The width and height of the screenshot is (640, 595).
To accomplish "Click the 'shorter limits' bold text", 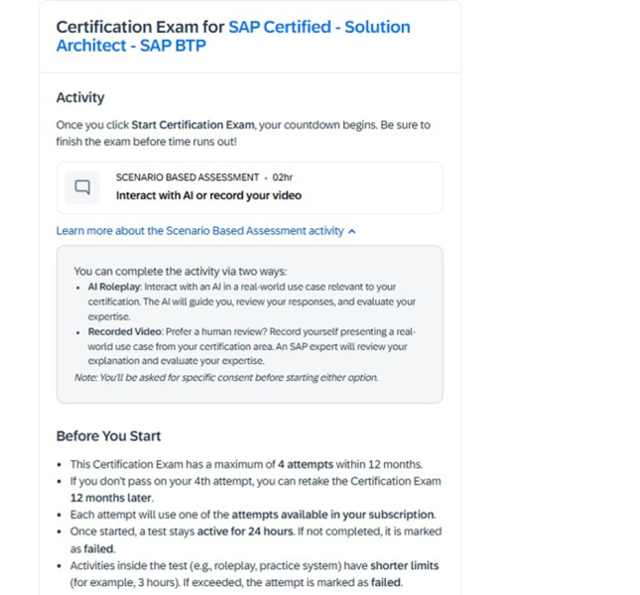I will point(404,565).
